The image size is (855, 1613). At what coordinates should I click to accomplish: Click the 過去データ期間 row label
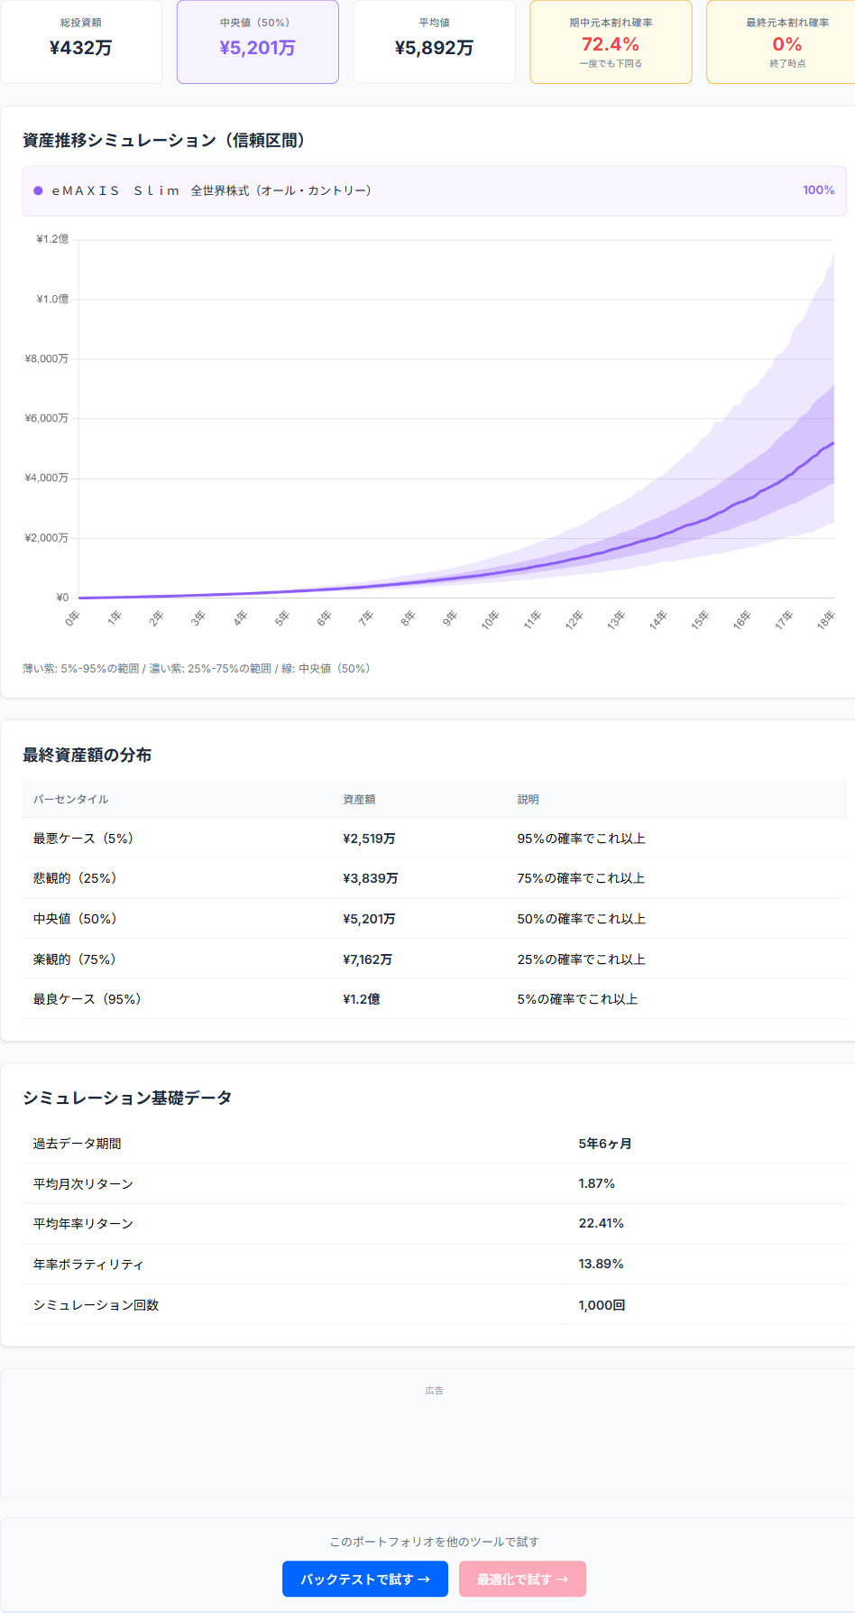click(x=78, y=1143)
